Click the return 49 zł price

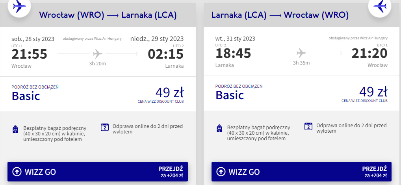tap(373, 92)
